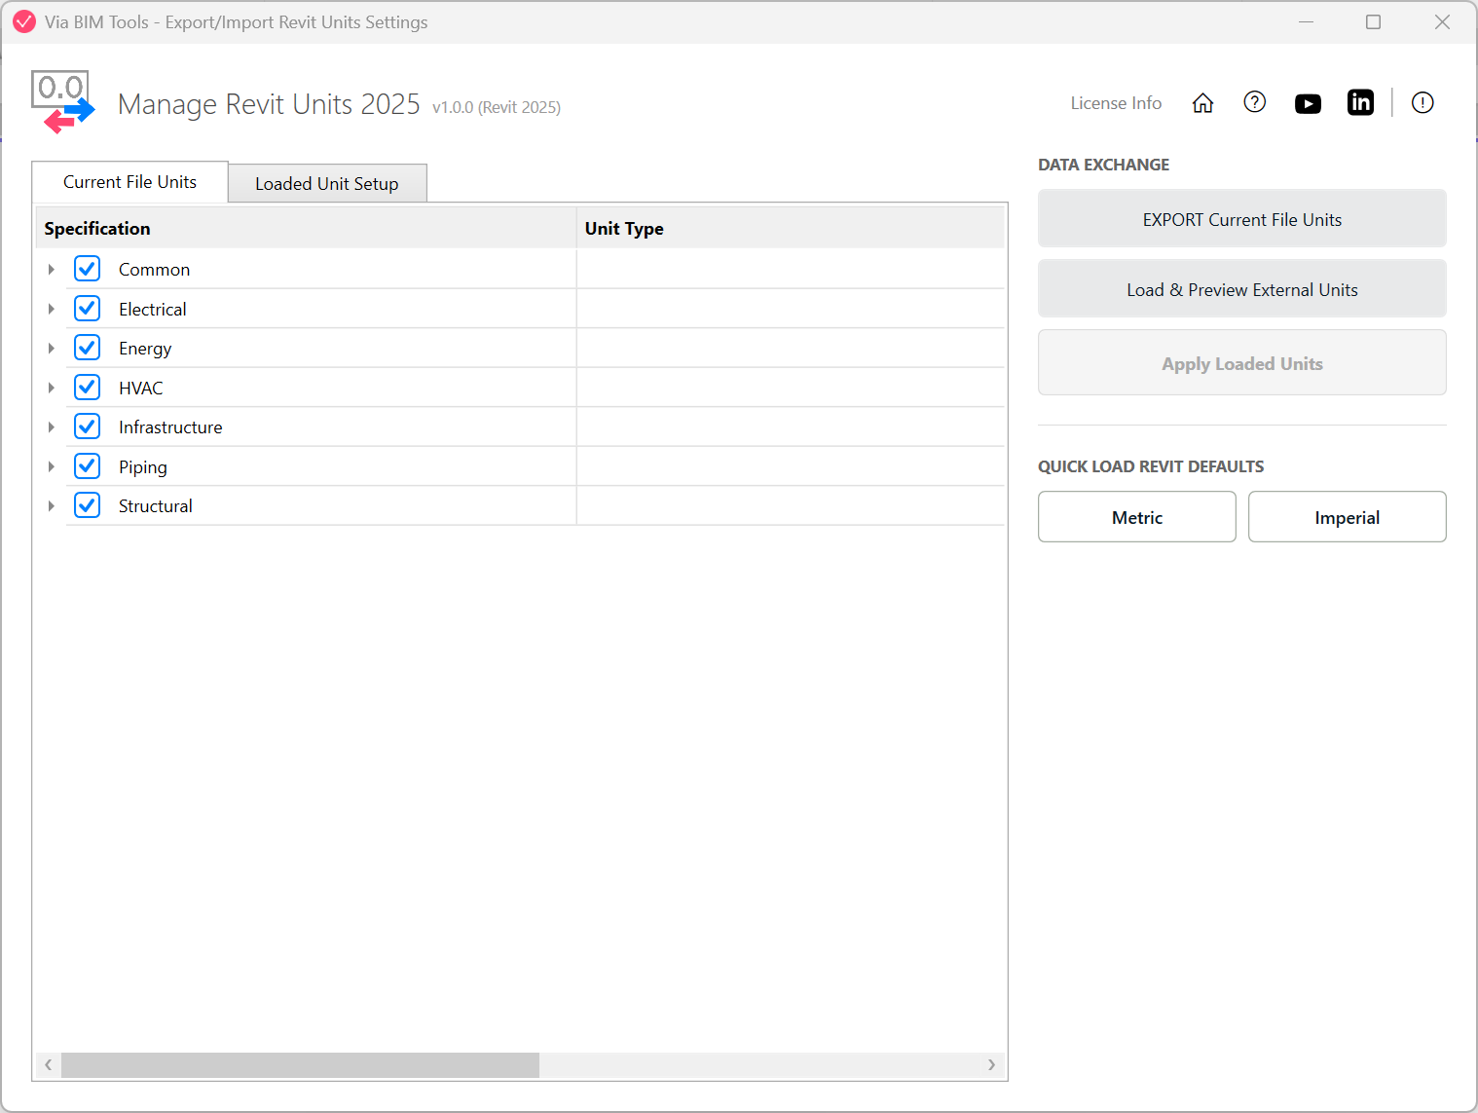
Task: Load Imperial Revit defaults
Action: point(1348,517)
